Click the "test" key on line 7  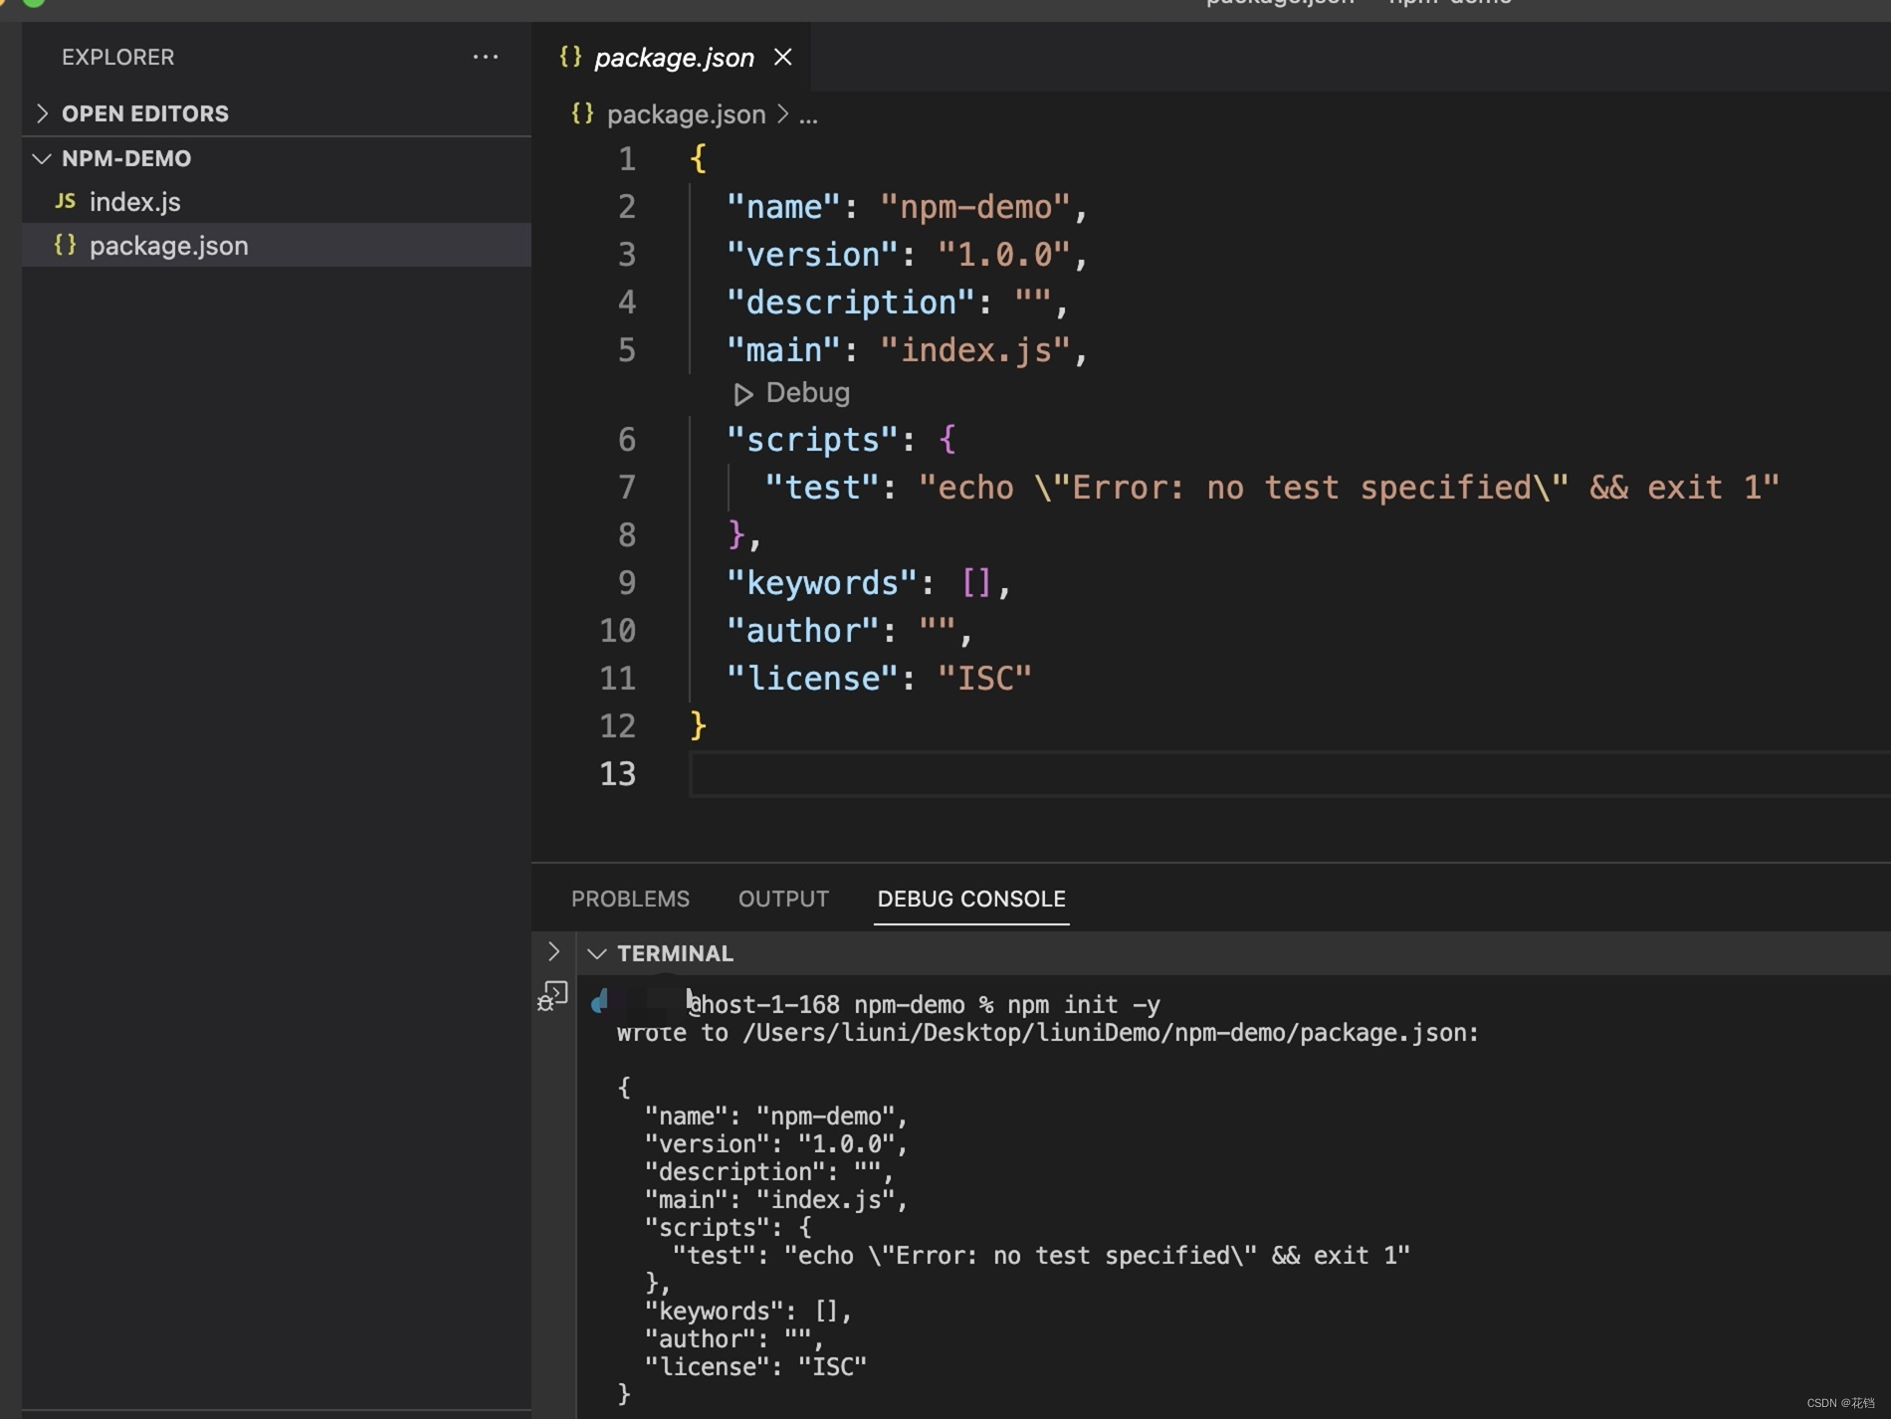pos(822,488)
